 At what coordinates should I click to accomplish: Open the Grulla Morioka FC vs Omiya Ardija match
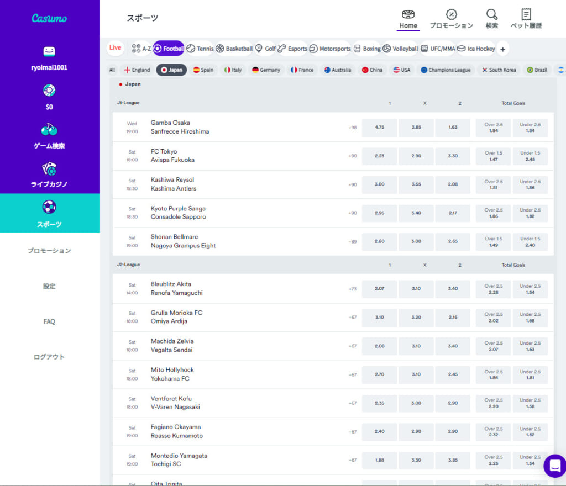pyautogui.click(x=176, y=317)
